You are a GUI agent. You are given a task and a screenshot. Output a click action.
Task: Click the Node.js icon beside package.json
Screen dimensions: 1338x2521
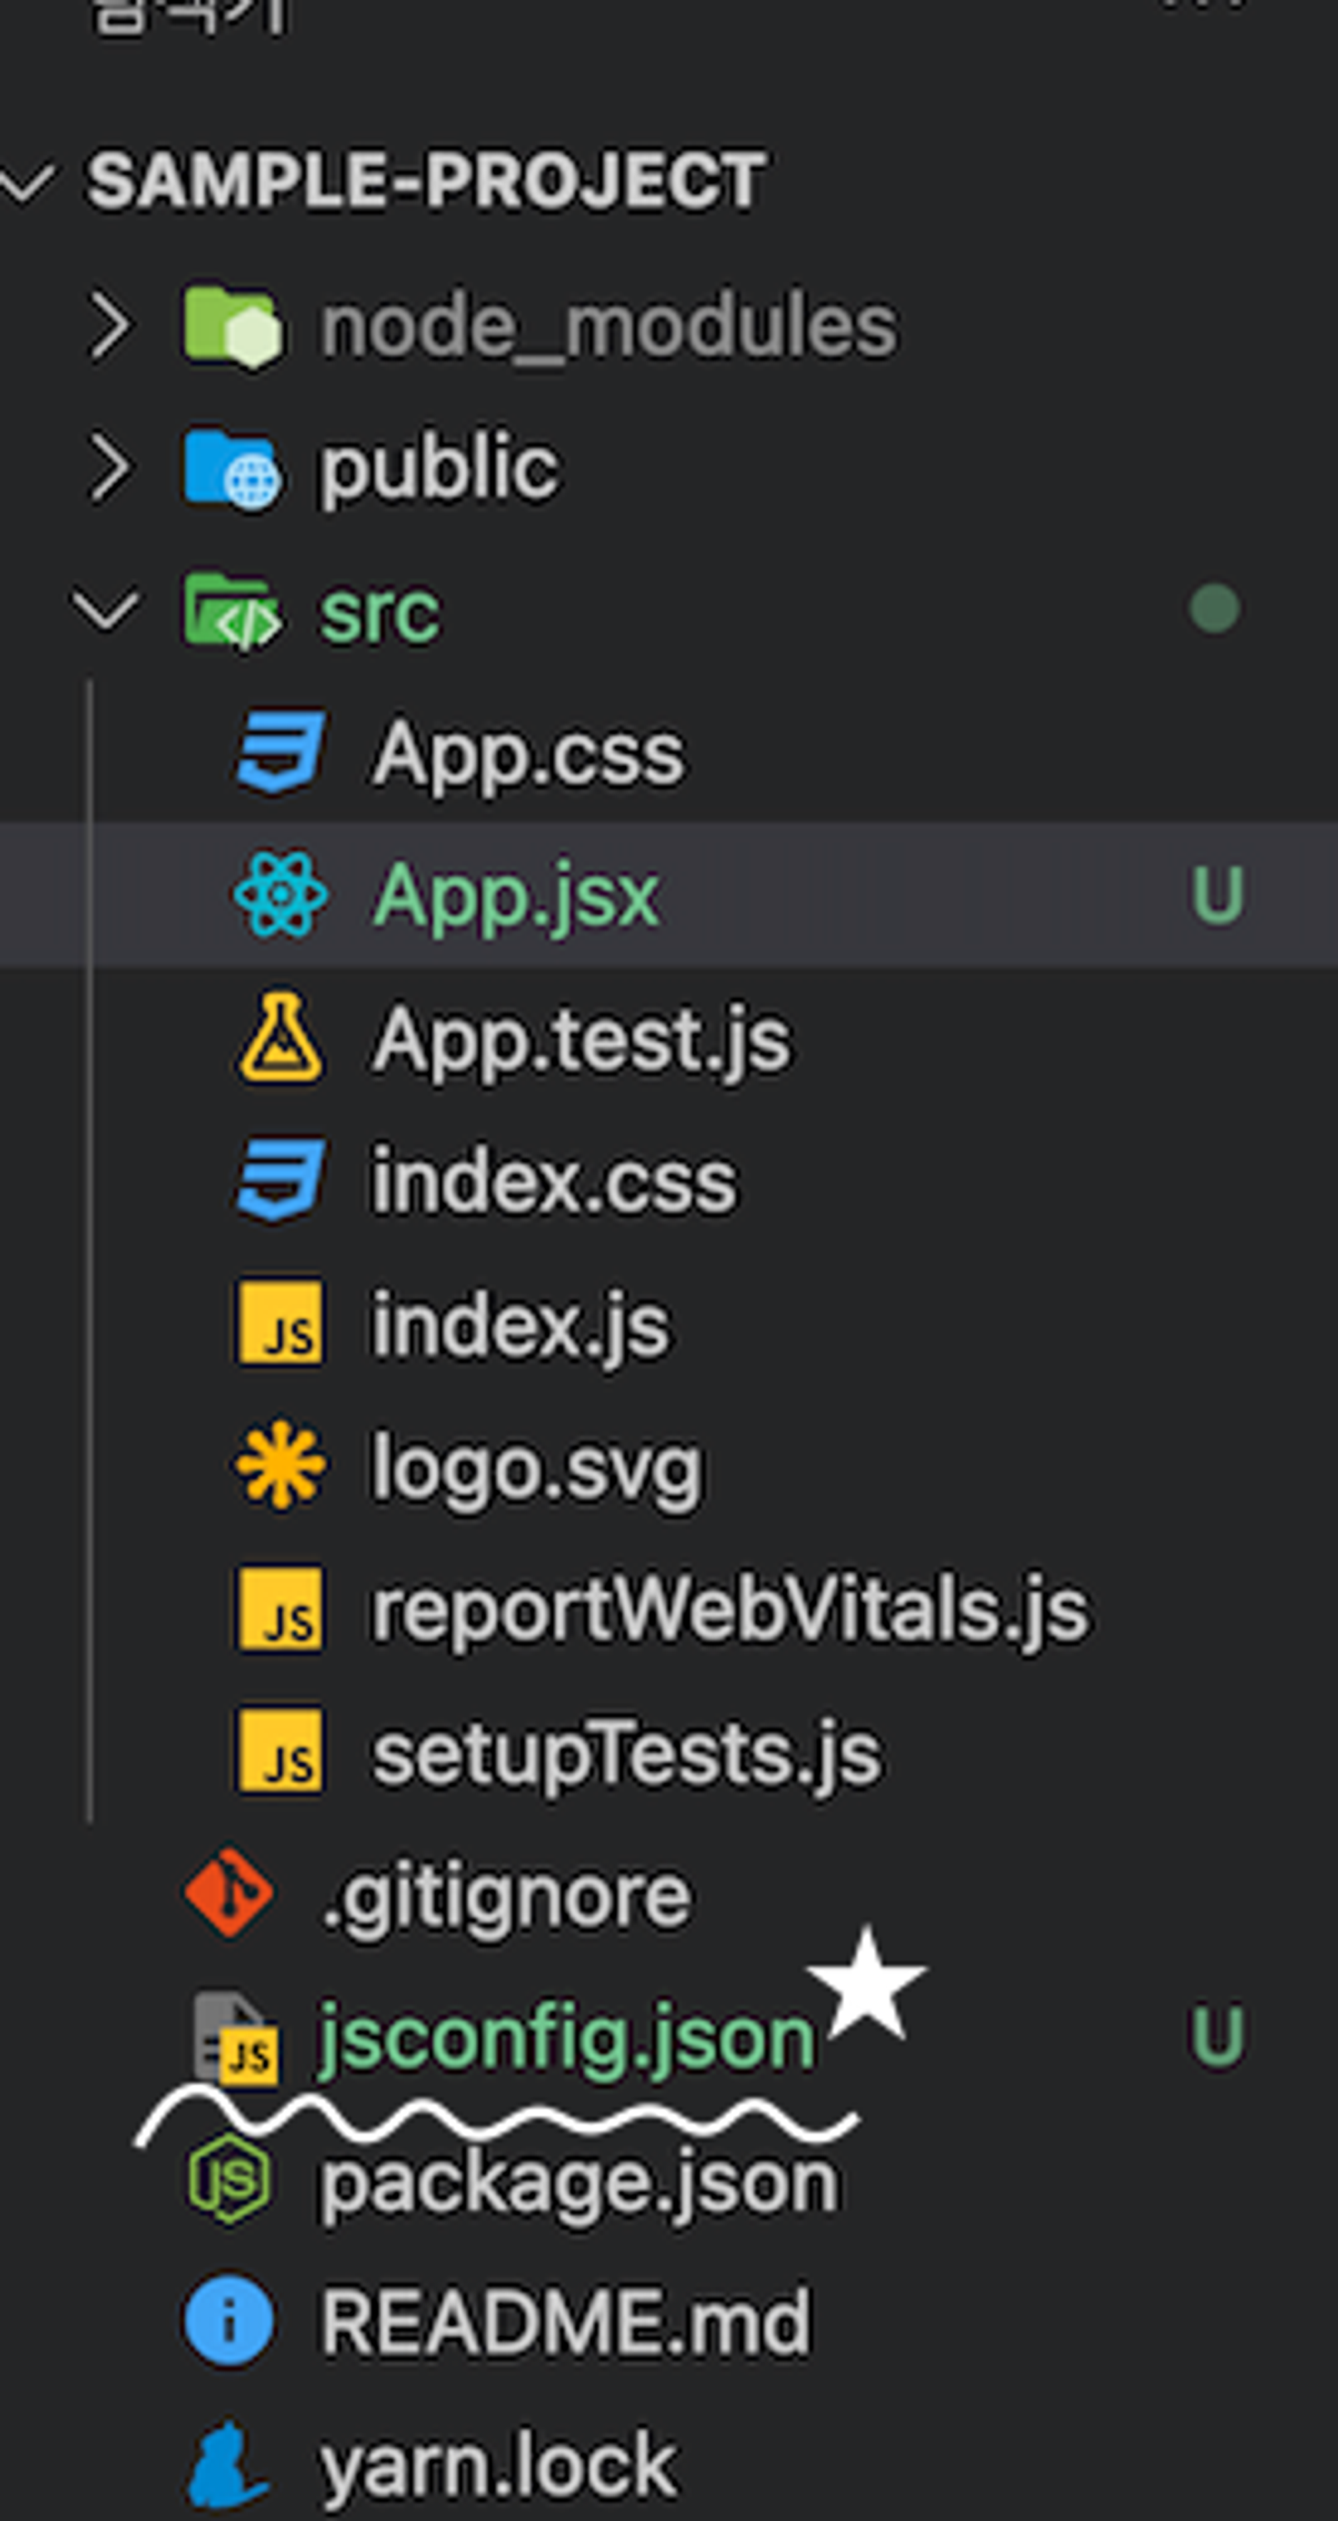pos(229,2178)
